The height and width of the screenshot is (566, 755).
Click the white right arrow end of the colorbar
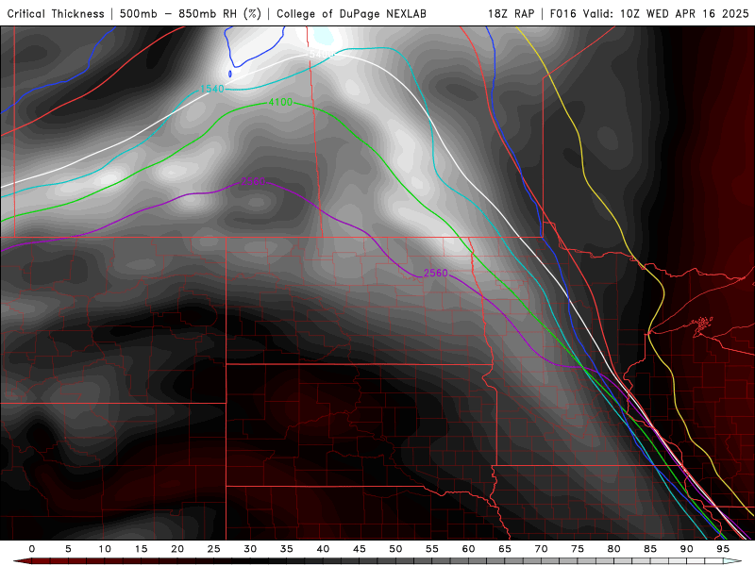click(x=733, y=561)
